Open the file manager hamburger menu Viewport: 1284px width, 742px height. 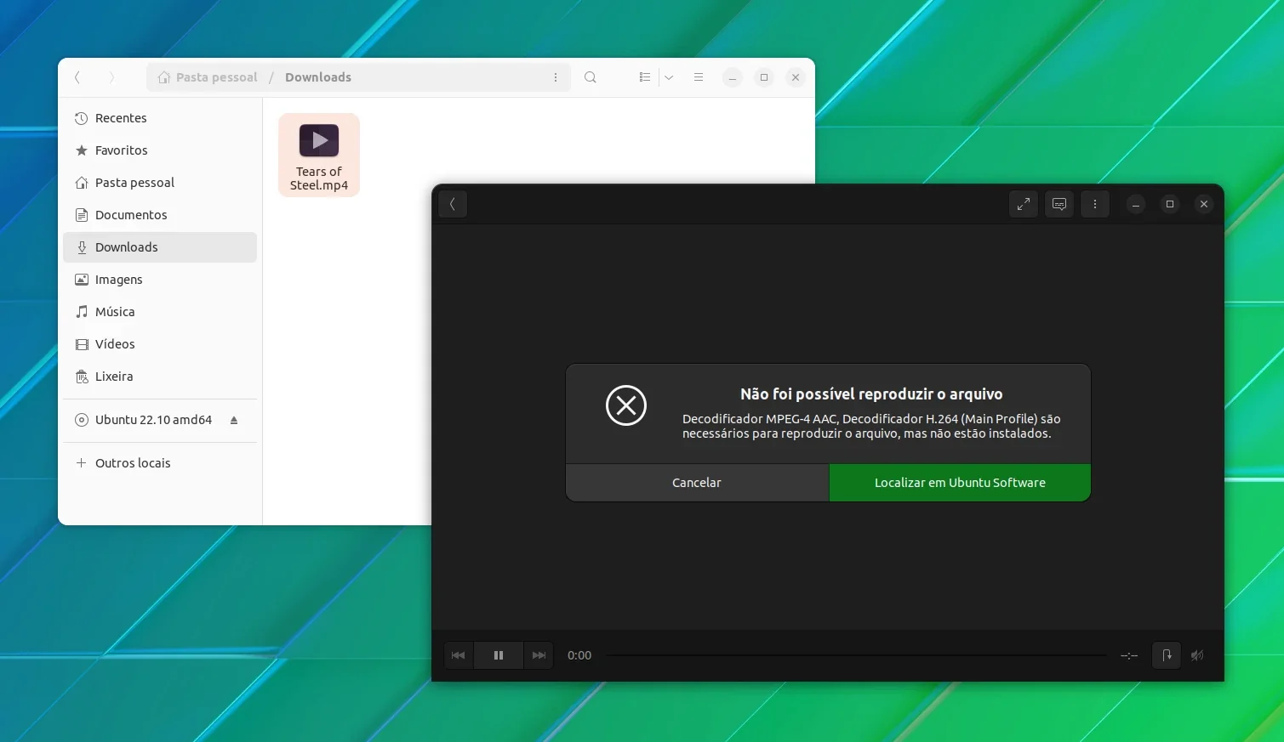[699, 77]
